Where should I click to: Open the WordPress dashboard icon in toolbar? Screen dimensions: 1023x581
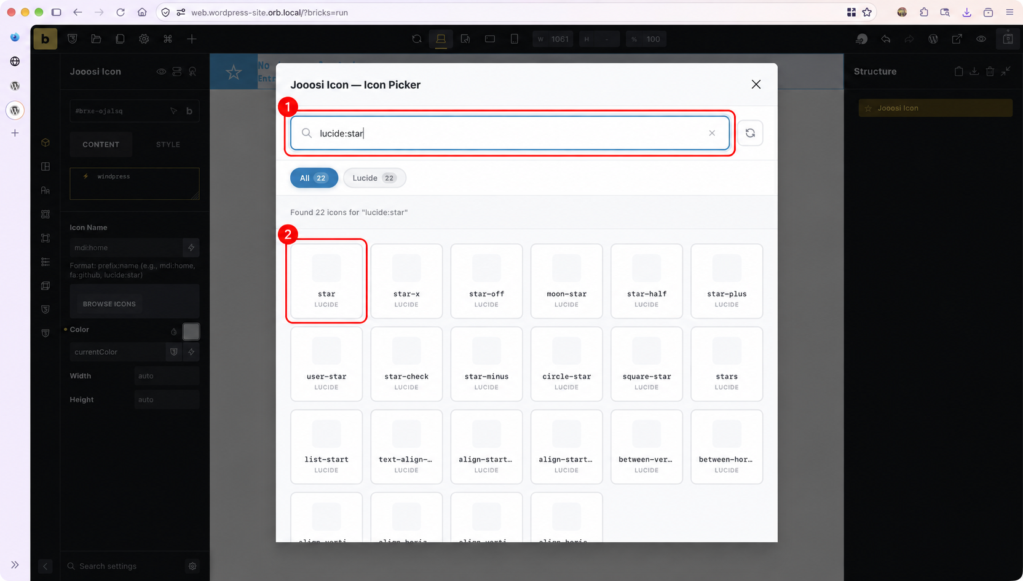[x=933, y=39]
